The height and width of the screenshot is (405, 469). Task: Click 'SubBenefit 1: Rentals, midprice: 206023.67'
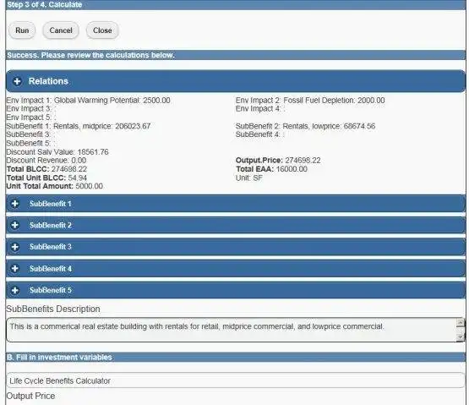pyautogui.click(x=79, y=126)
